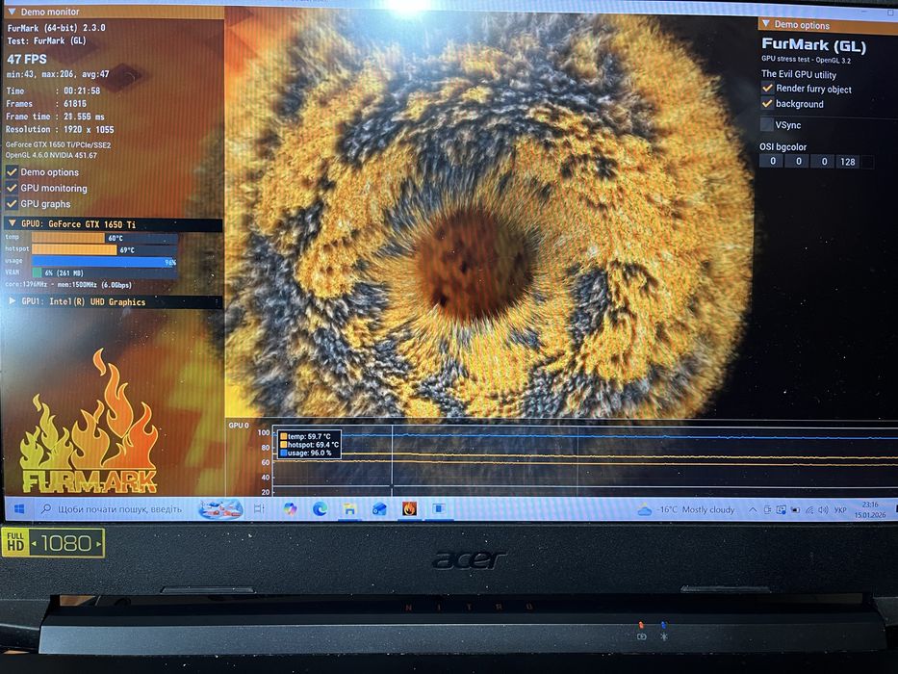
Task: Click the GPU usage bar at 96%
Action: click(104, 261)
